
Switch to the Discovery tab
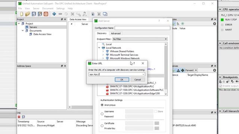pos(102,33)
